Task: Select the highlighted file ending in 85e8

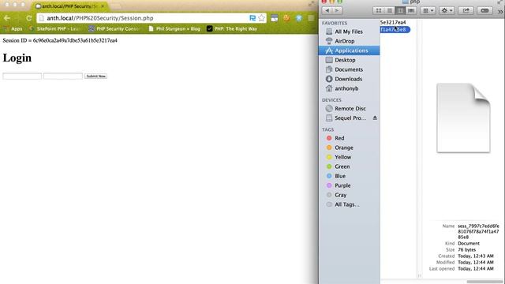Action: tap(395, 29)
